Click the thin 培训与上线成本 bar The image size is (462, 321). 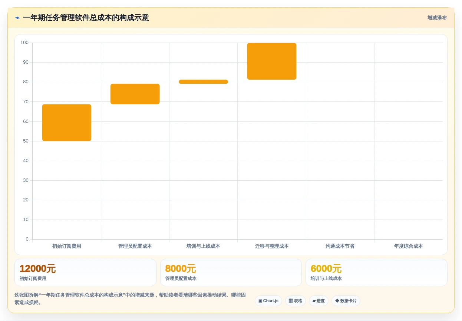point(204,82)
